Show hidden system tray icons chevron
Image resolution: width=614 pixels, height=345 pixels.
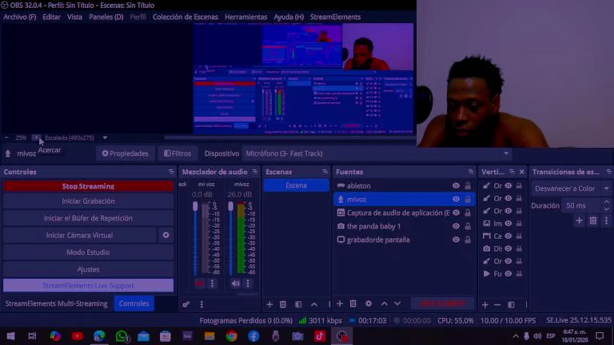516,336
